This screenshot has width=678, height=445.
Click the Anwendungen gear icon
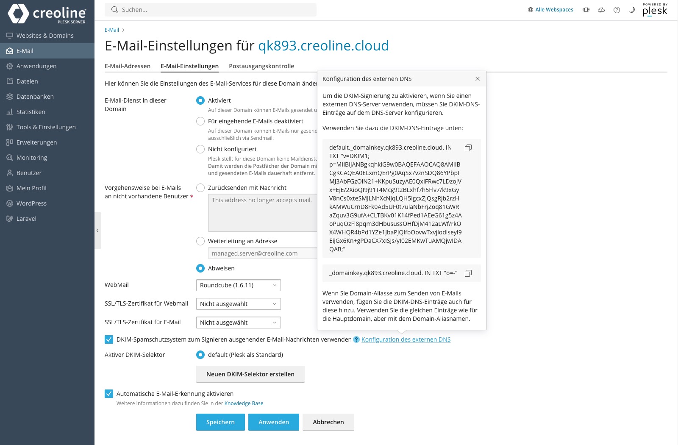pyautogui.click(x=10, y=66)
